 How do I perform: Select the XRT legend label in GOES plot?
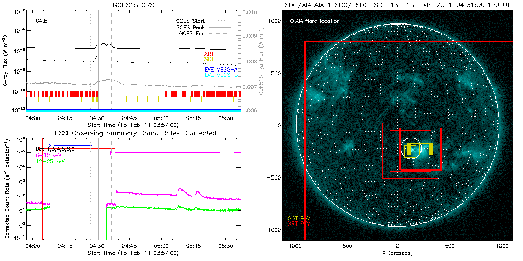[x=209, y=54]
